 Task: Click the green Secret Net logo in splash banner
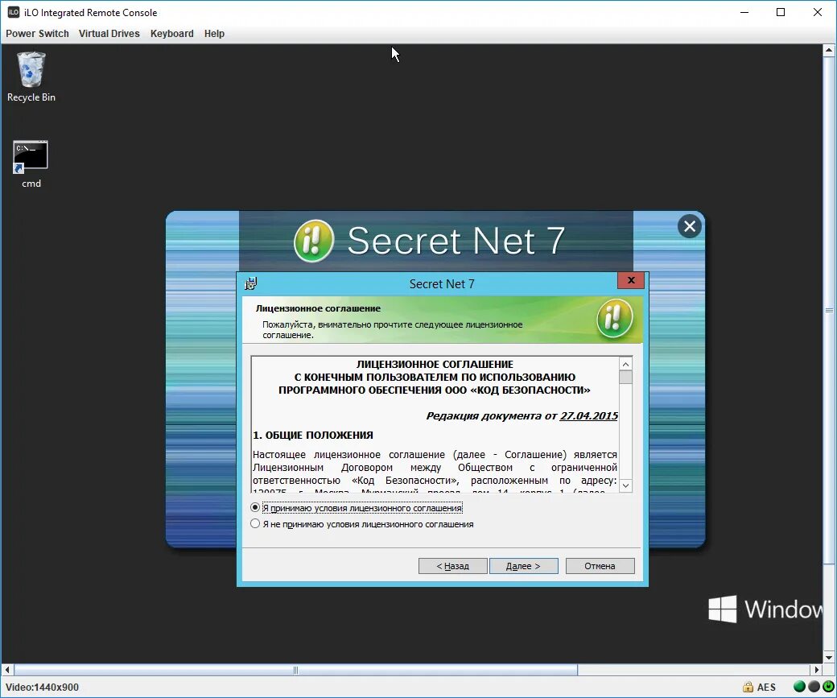314,241
